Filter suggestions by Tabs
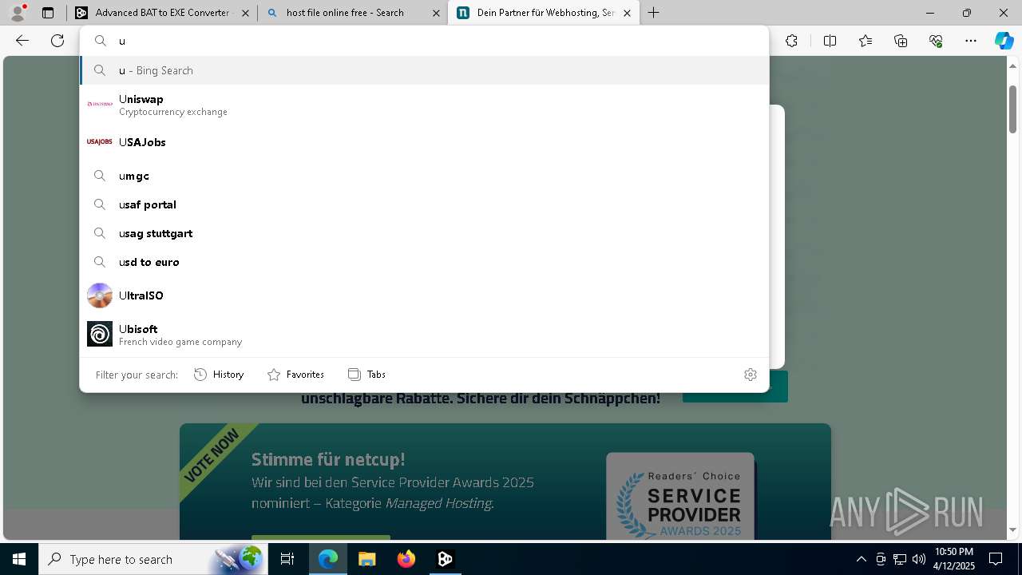 (366, 375)
